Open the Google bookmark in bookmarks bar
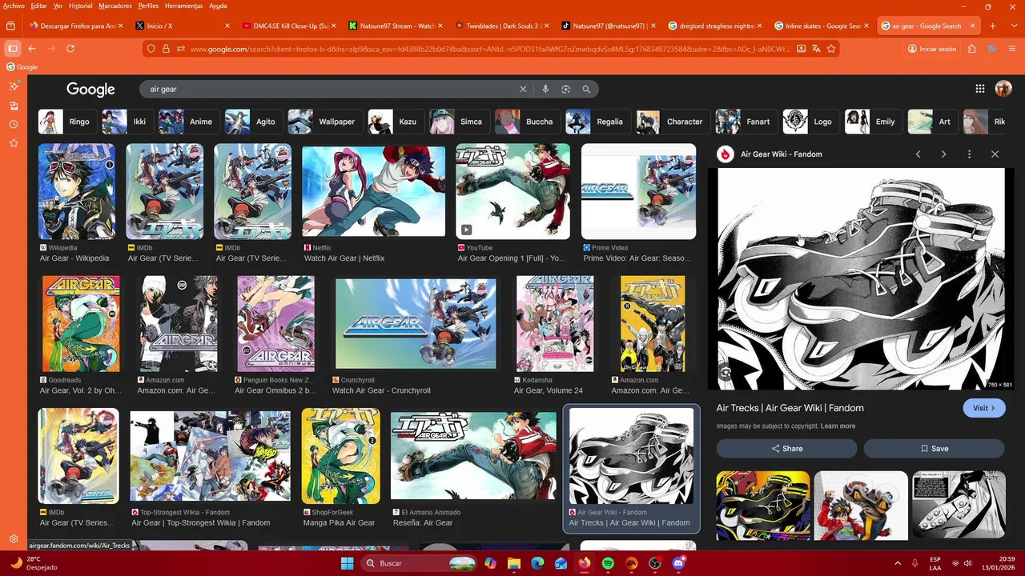Screen dimensions: 1025x576 click(x=22, y=67)
